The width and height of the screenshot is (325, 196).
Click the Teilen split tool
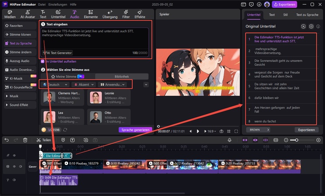(x=44, y=140)
